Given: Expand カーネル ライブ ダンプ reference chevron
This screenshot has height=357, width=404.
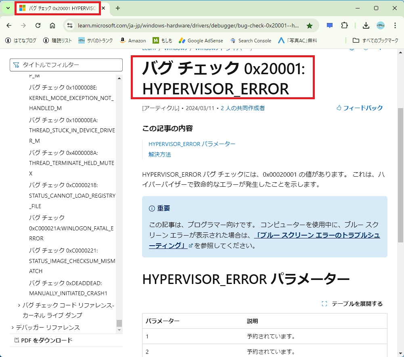Looking at the screenshot, I should 19,305.
